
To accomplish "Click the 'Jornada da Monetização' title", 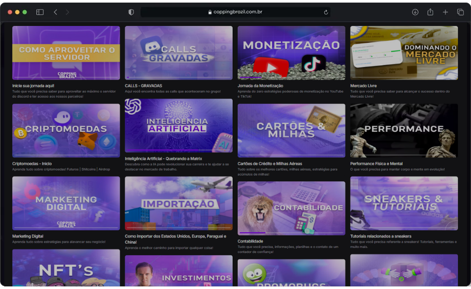I will (260, 86).
